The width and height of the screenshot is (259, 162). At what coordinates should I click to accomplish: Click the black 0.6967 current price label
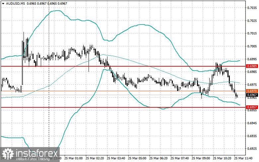252,95
